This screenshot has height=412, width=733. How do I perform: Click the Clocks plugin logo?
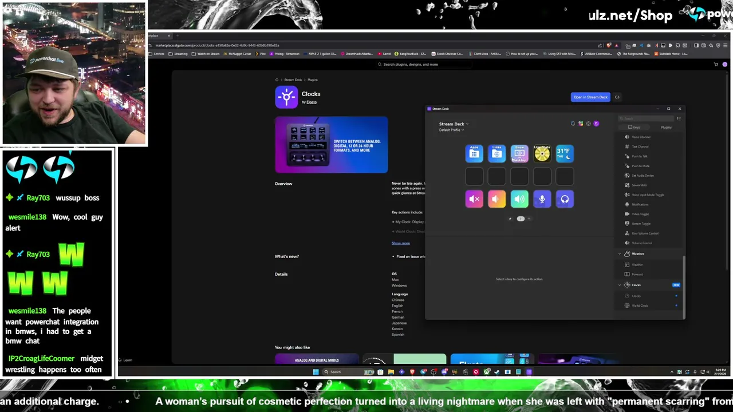(286, 97)
